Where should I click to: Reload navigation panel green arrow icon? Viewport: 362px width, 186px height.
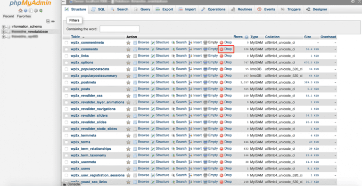pyautogui.click(x=41, y=11)
